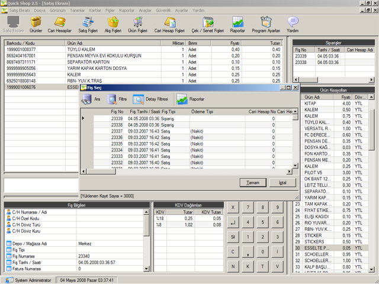This screenshot has width=379, height=284.
Task: Click the System Administrator status bar icon
Action: [x=9, y=280]
